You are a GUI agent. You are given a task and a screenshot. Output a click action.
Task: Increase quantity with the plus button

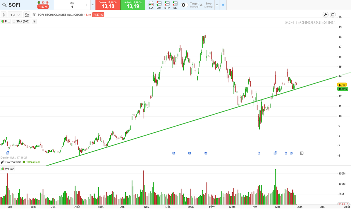(86, 5)
